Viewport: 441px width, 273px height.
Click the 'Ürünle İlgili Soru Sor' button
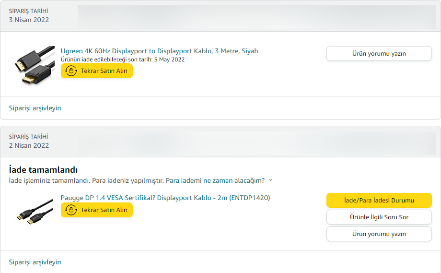(x=379, y=217)
